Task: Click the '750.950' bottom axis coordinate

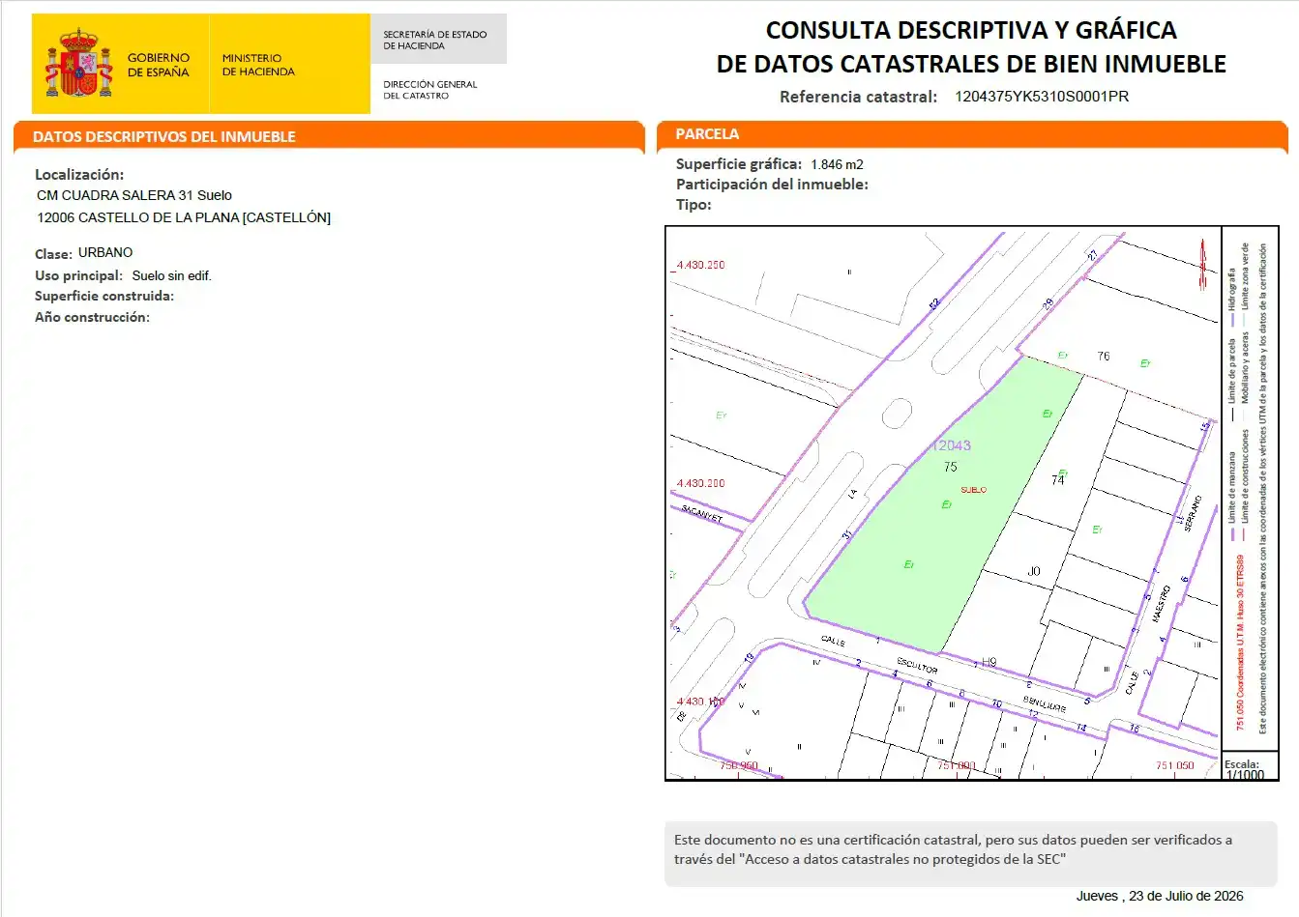Action: [x=739, y=765]
